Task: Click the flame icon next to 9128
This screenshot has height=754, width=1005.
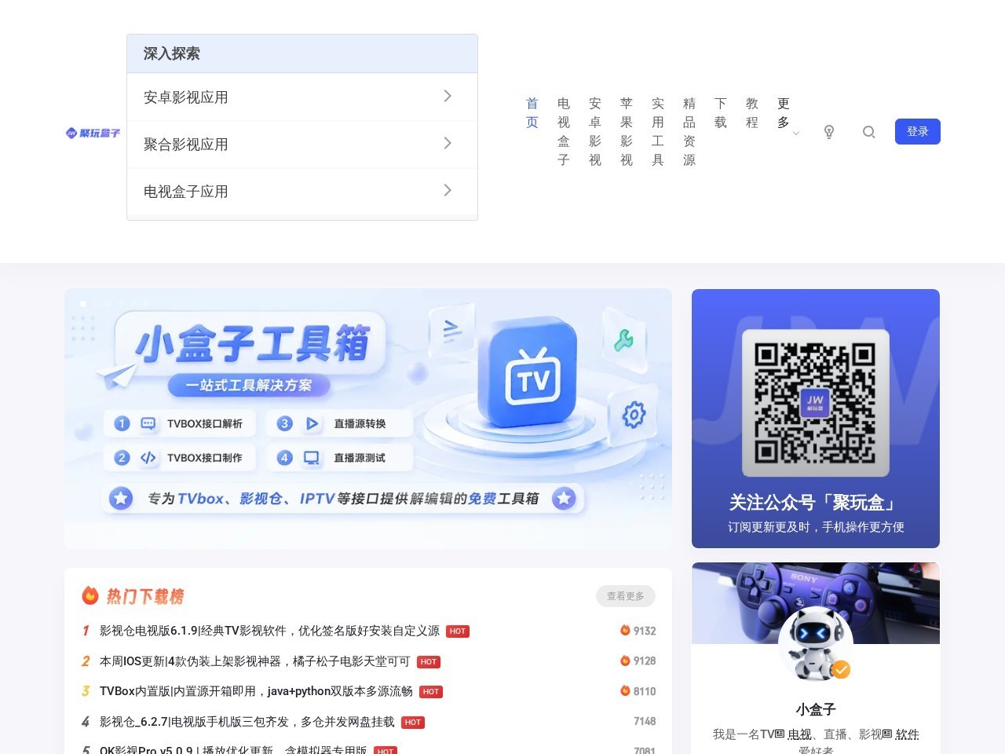Action: (x=625, y=661)
